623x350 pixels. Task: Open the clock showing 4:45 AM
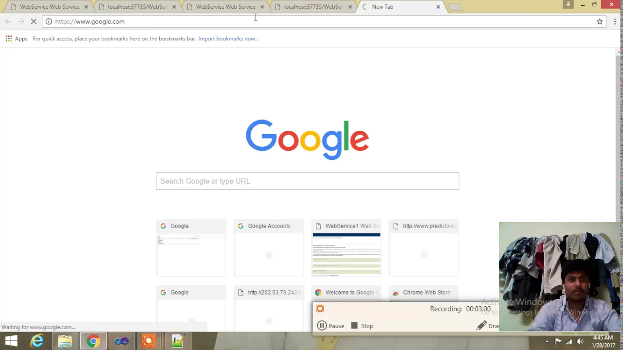tap(603, 341)
